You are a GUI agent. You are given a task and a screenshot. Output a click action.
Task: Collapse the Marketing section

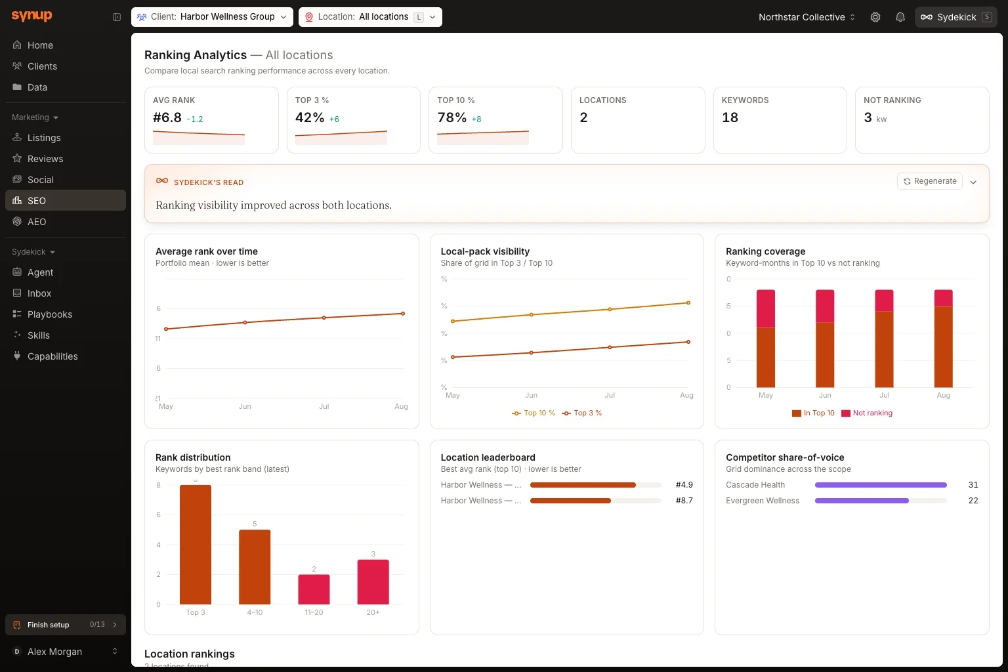pos(35,117)
